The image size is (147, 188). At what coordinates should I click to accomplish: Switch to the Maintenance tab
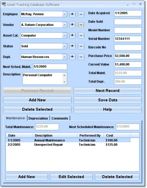[15, 118]
